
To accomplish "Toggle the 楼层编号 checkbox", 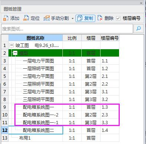I will (118, 18).
